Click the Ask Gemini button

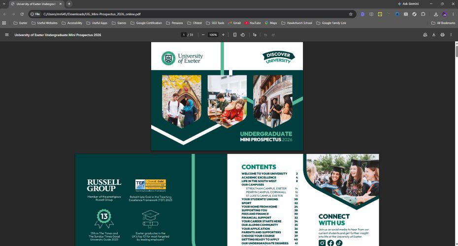pyautogui.click(x=408, y=4)
